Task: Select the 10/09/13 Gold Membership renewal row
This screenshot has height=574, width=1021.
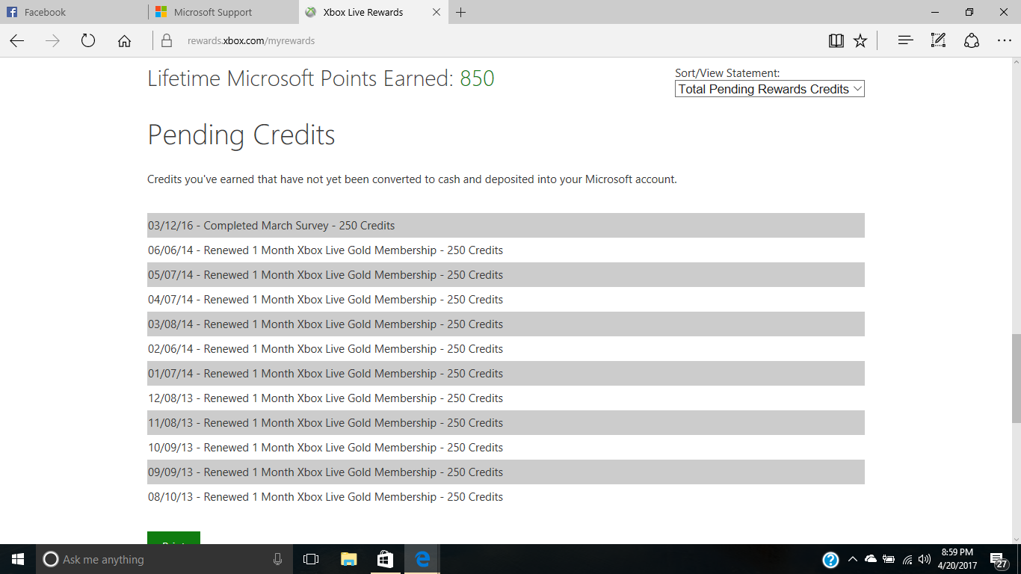Action: [x=506, y=448]
